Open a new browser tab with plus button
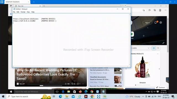This screenshot has height=99, width=177. (x=44, y=6)
